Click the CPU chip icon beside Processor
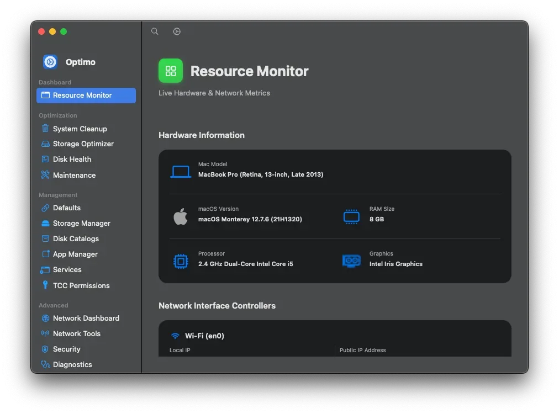The height and width of the screenshot is (414, 559). pyautogui.click(x=181, y=262)
